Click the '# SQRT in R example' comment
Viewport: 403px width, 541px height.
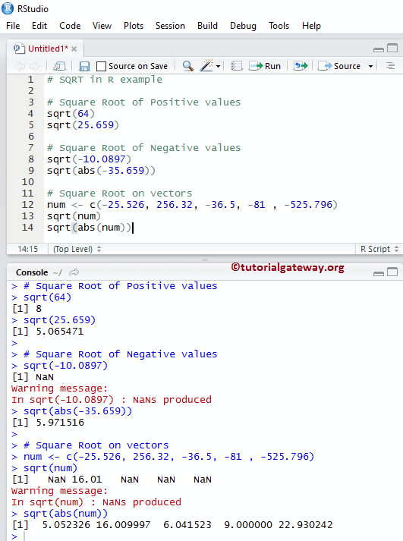tap(105, 80)
